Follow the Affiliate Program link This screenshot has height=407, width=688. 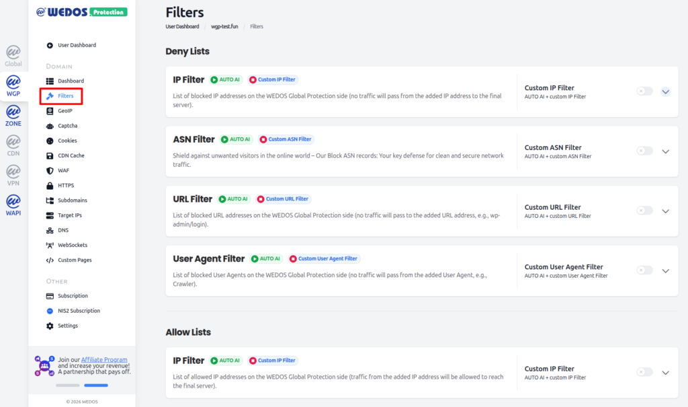(104, 359)
